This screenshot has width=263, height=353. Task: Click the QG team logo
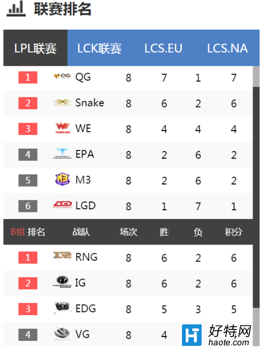point(62,76)
